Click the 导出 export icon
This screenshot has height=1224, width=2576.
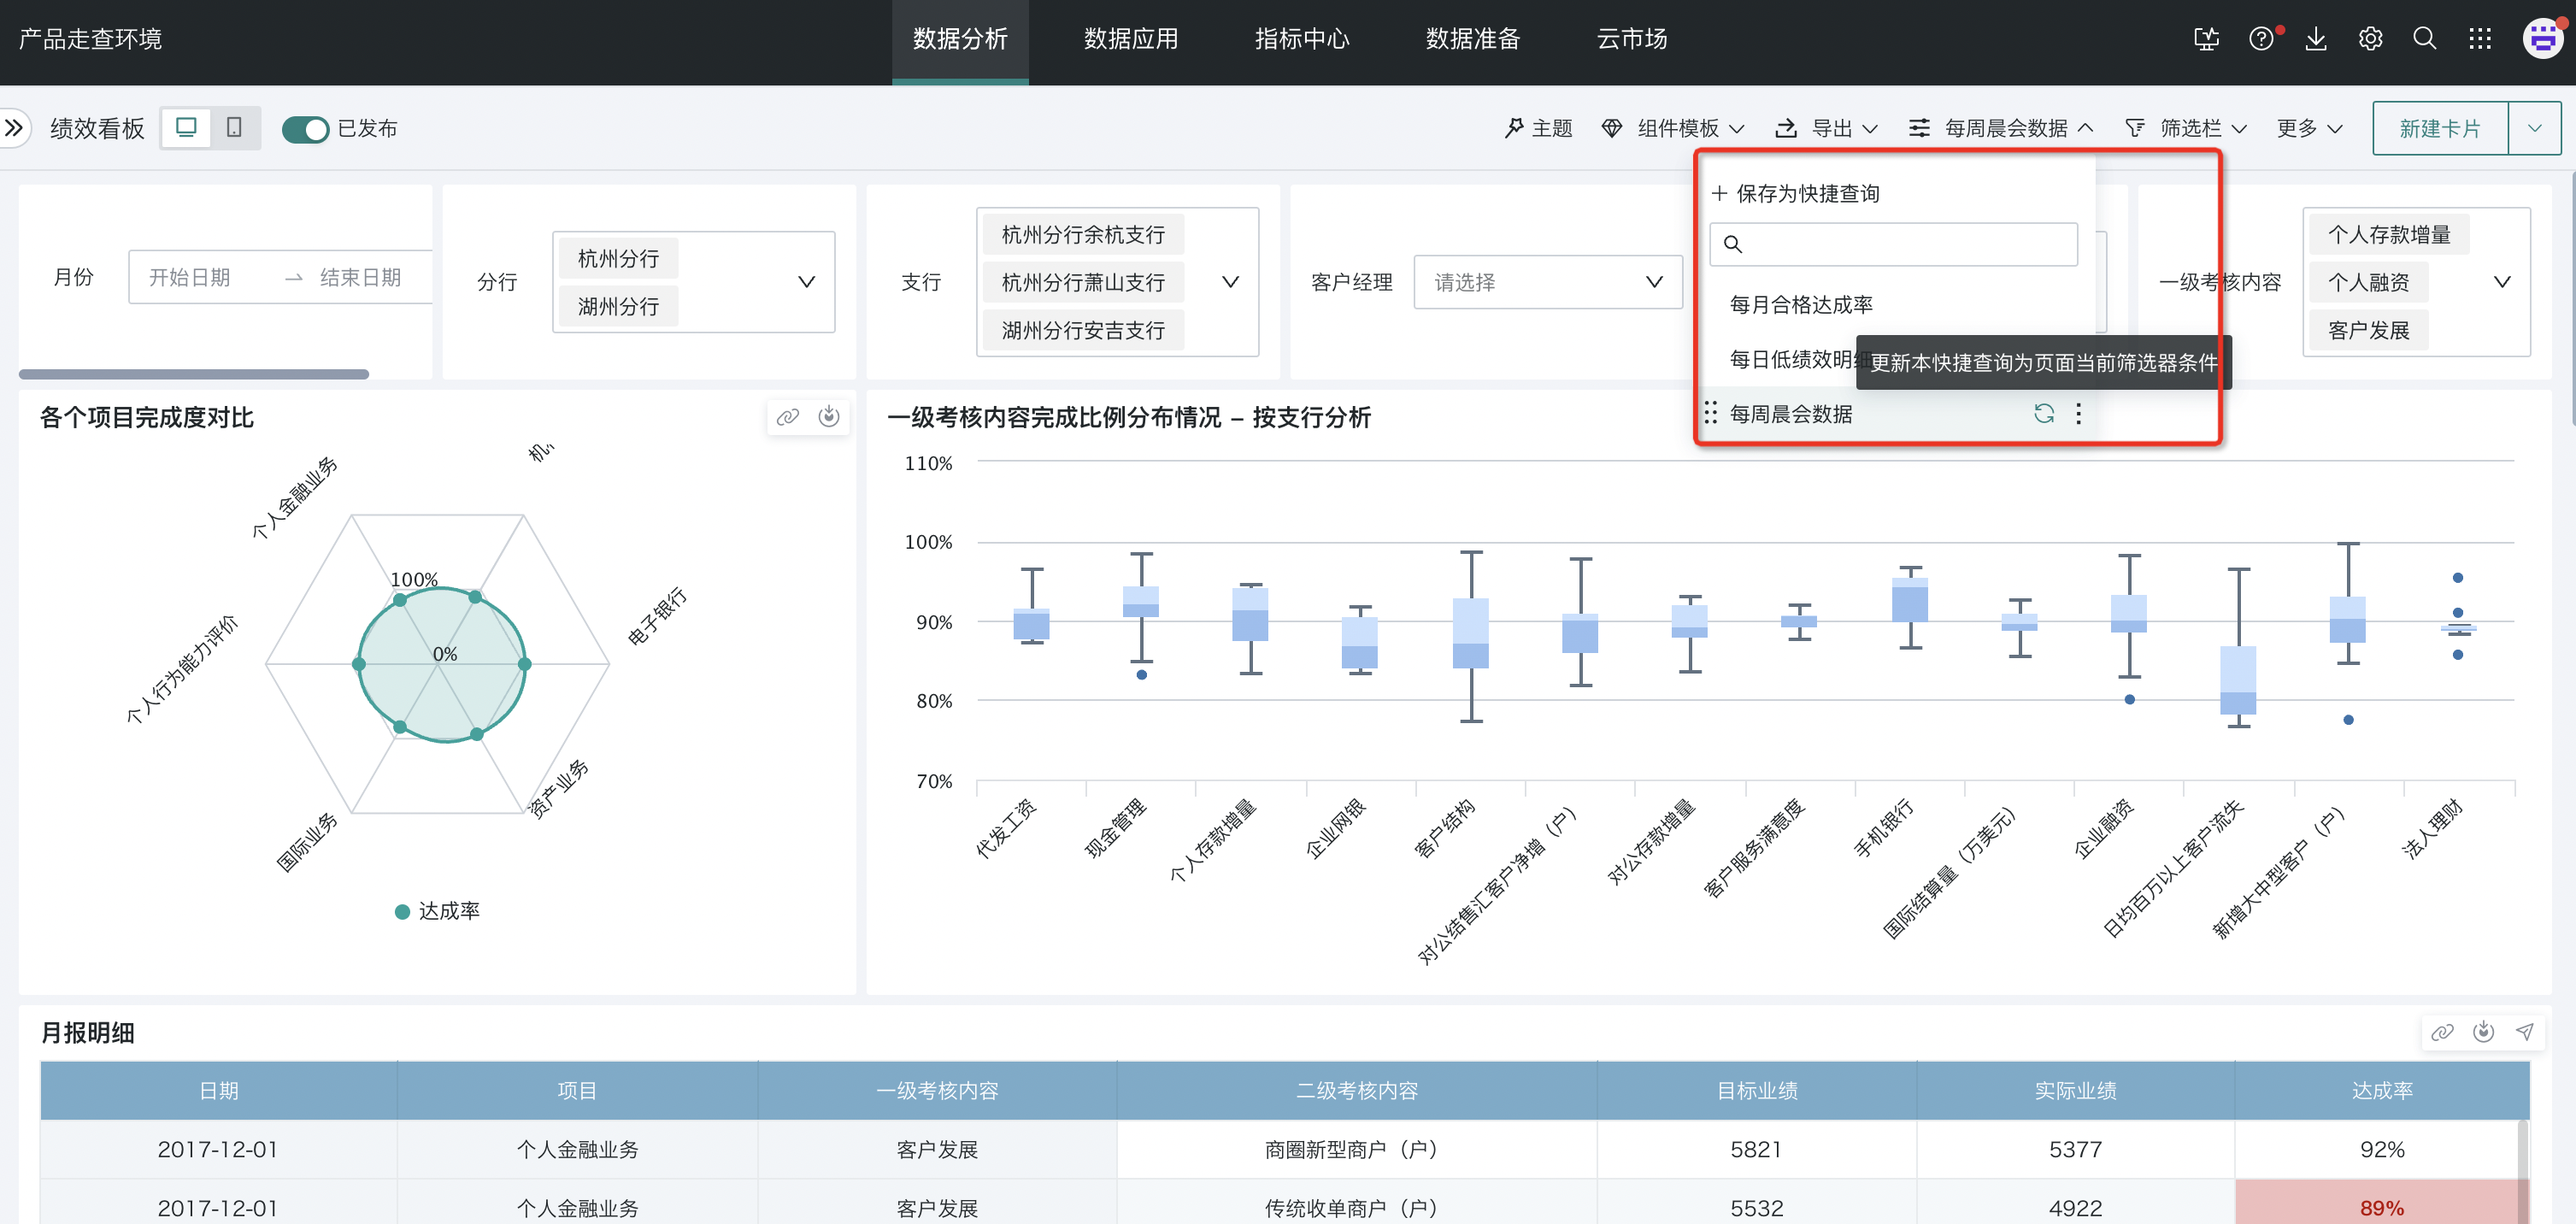[x=1786, y=128]
